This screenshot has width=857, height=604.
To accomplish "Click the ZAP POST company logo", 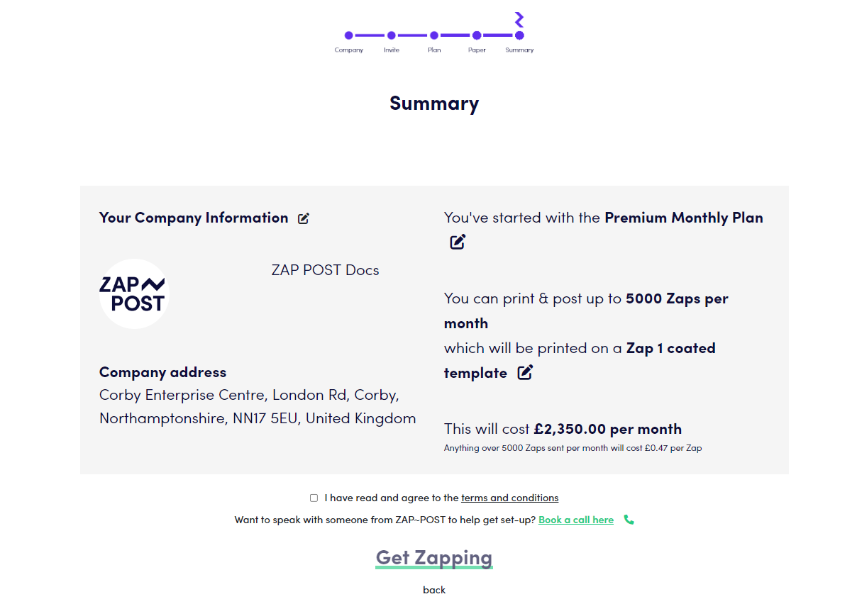I will 134,294.
